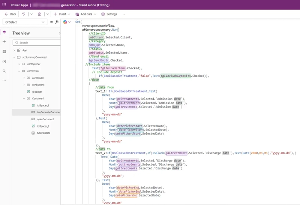The image size is (300, 205).
Task: Click varResponseWorkflow in formula
Action: (x=99, y=26)
